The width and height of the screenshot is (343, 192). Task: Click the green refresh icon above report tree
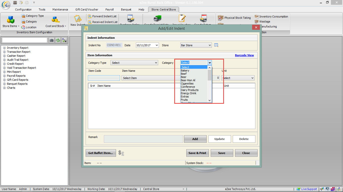tap(58, 40)
